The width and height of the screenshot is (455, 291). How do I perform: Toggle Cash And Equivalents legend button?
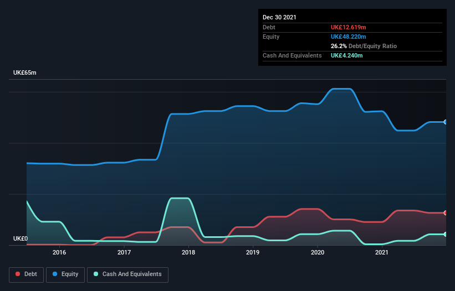coord(127,274)
